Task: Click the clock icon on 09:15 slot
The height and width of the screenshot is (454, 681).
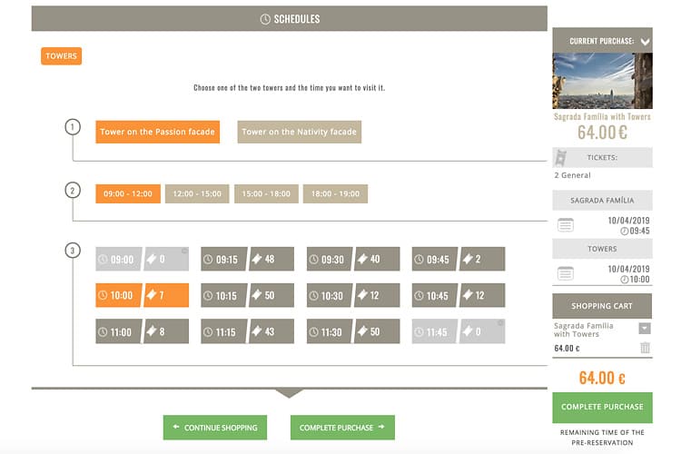Action: 208,259
